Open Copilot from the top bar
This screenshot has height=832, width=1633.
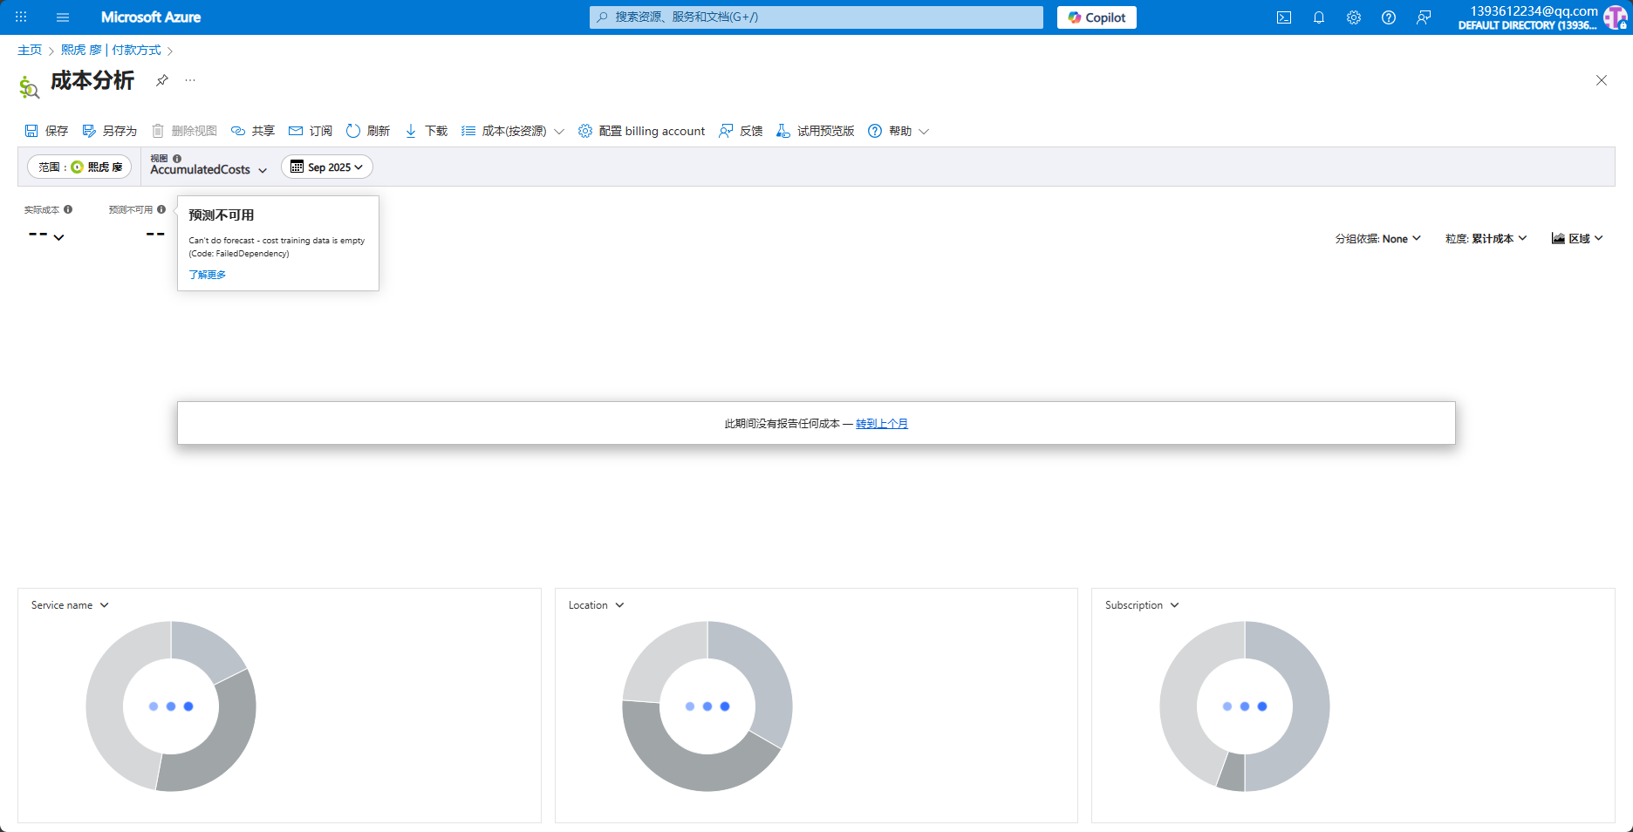pos(1097,17)
